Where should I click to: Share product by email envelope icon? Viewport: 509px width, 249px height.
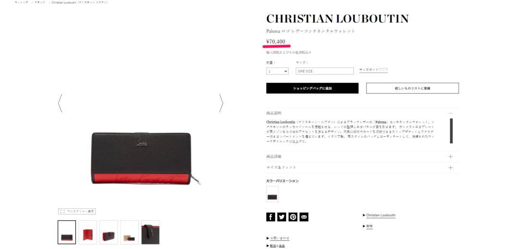(304, 217)
